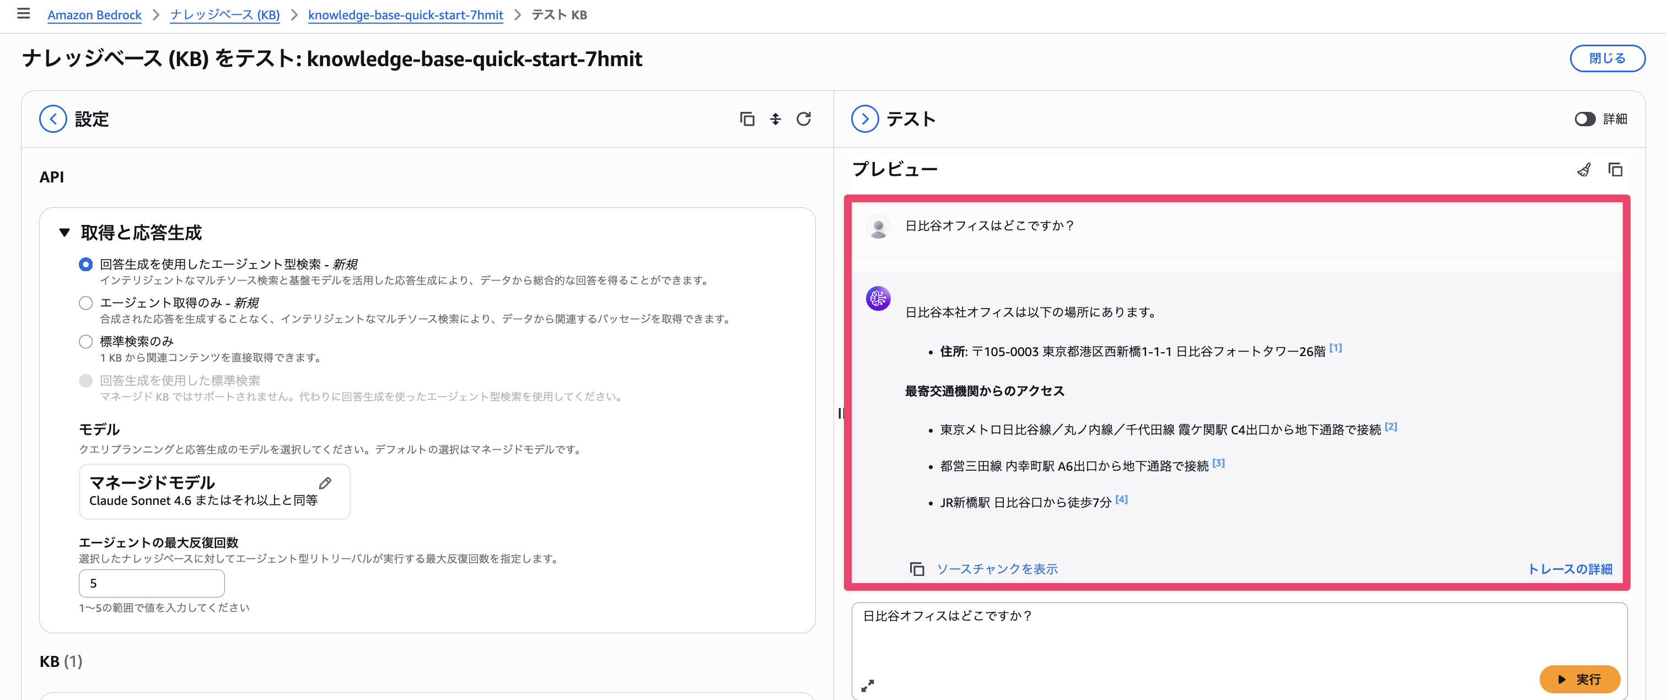The image size is (1667, 700).
Task: Collapse the 設定 panel with the left chevron
Action: (x=53, y=119)
